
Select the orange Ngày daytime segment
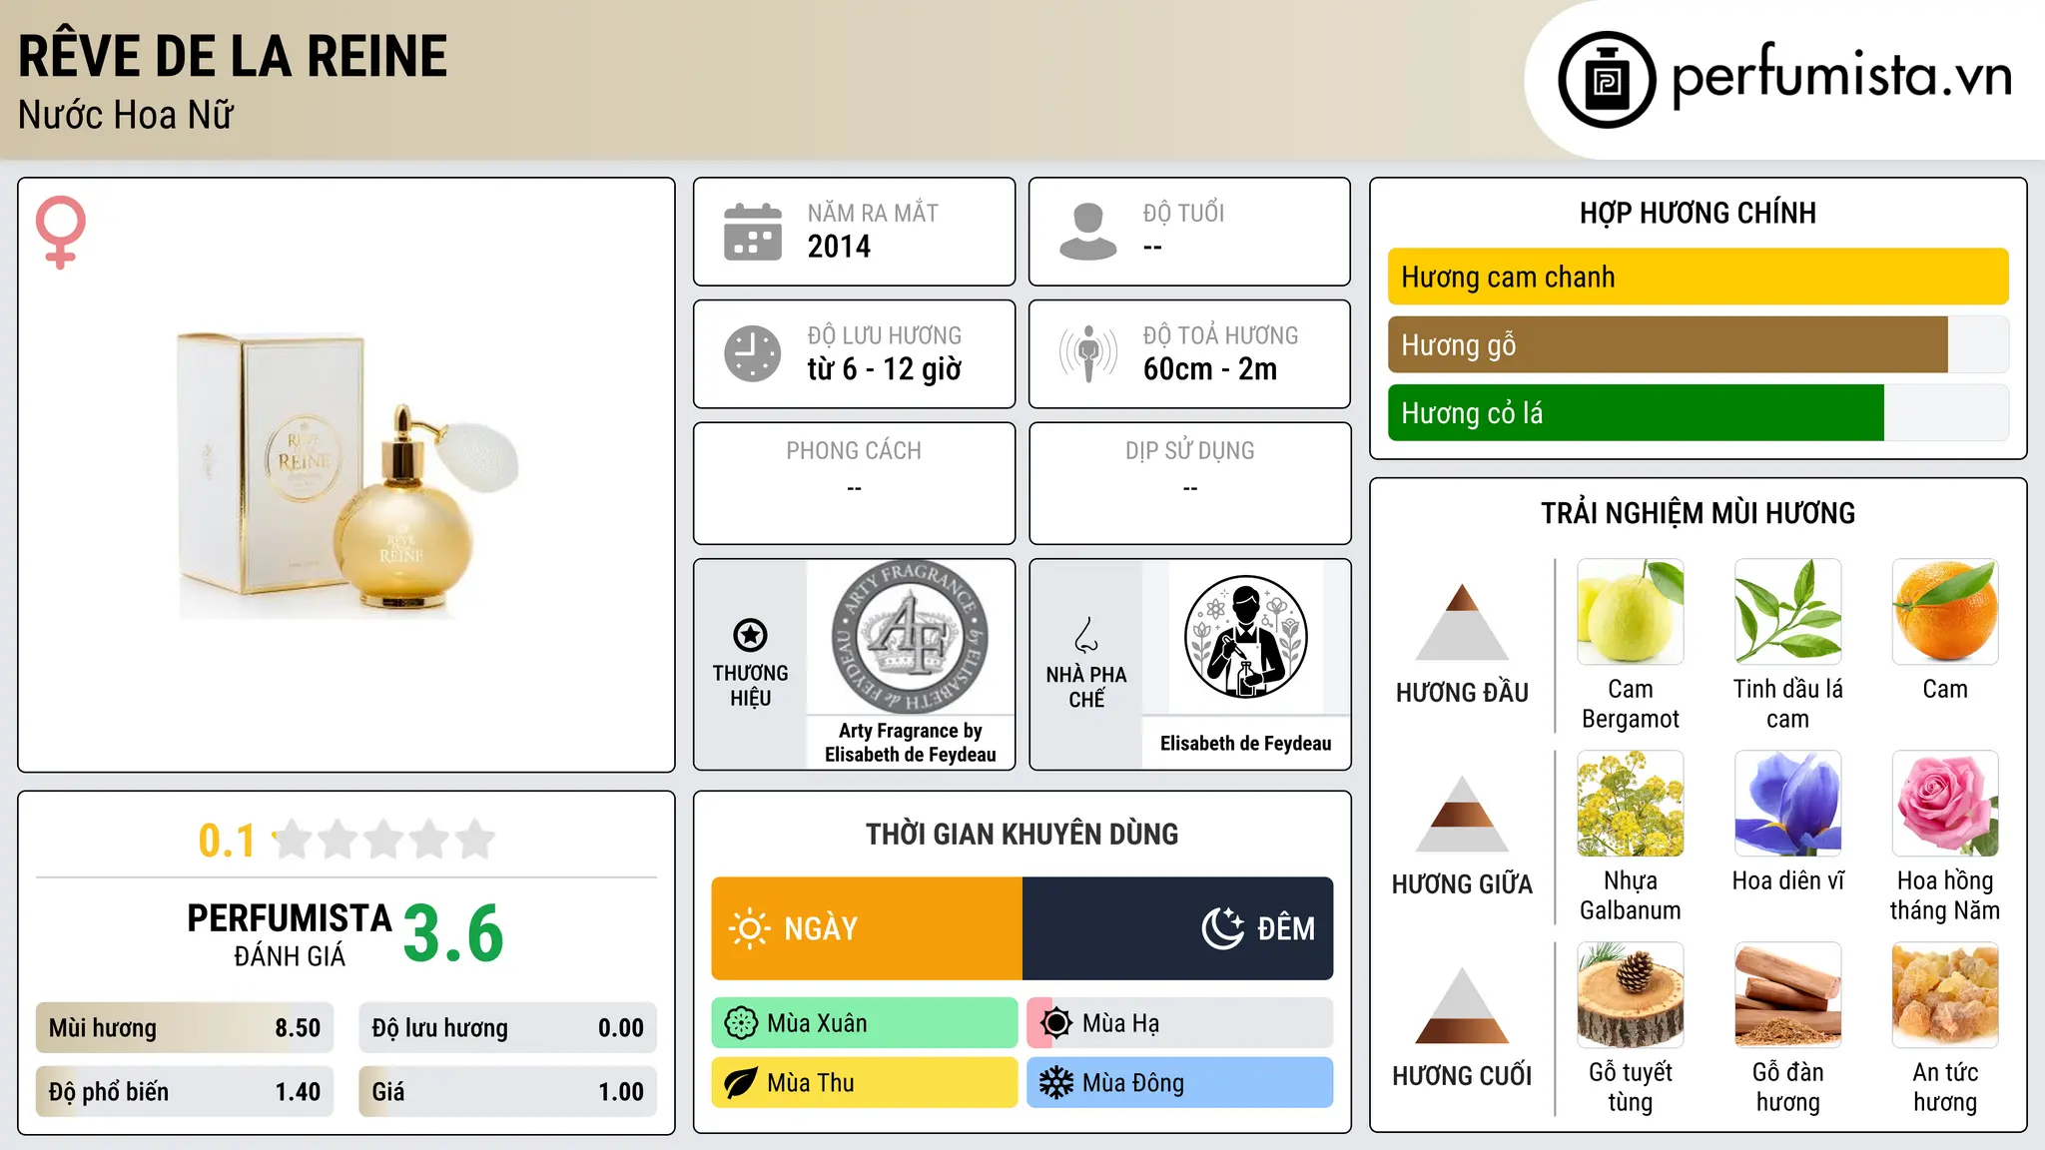867,928
